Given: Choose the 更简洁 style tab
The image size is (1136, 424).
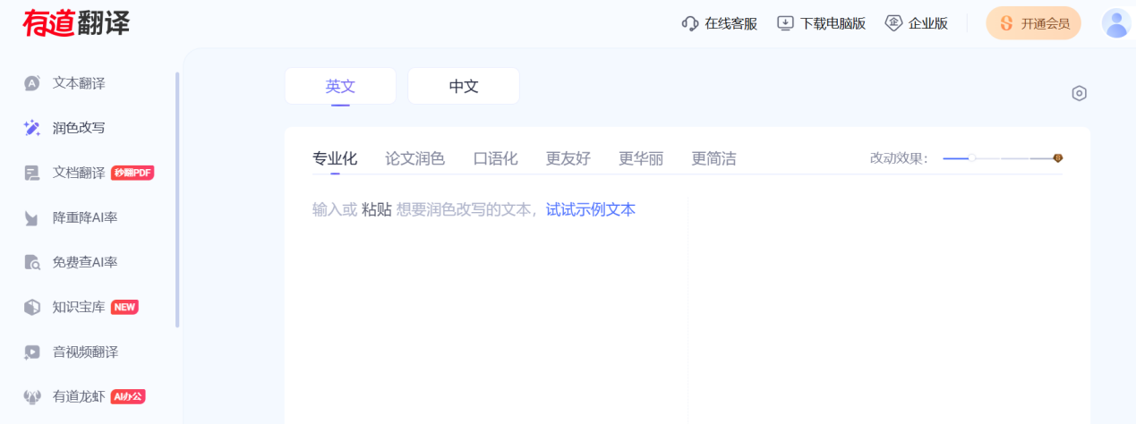Looking at the screenshot, I should coord(713,159).
